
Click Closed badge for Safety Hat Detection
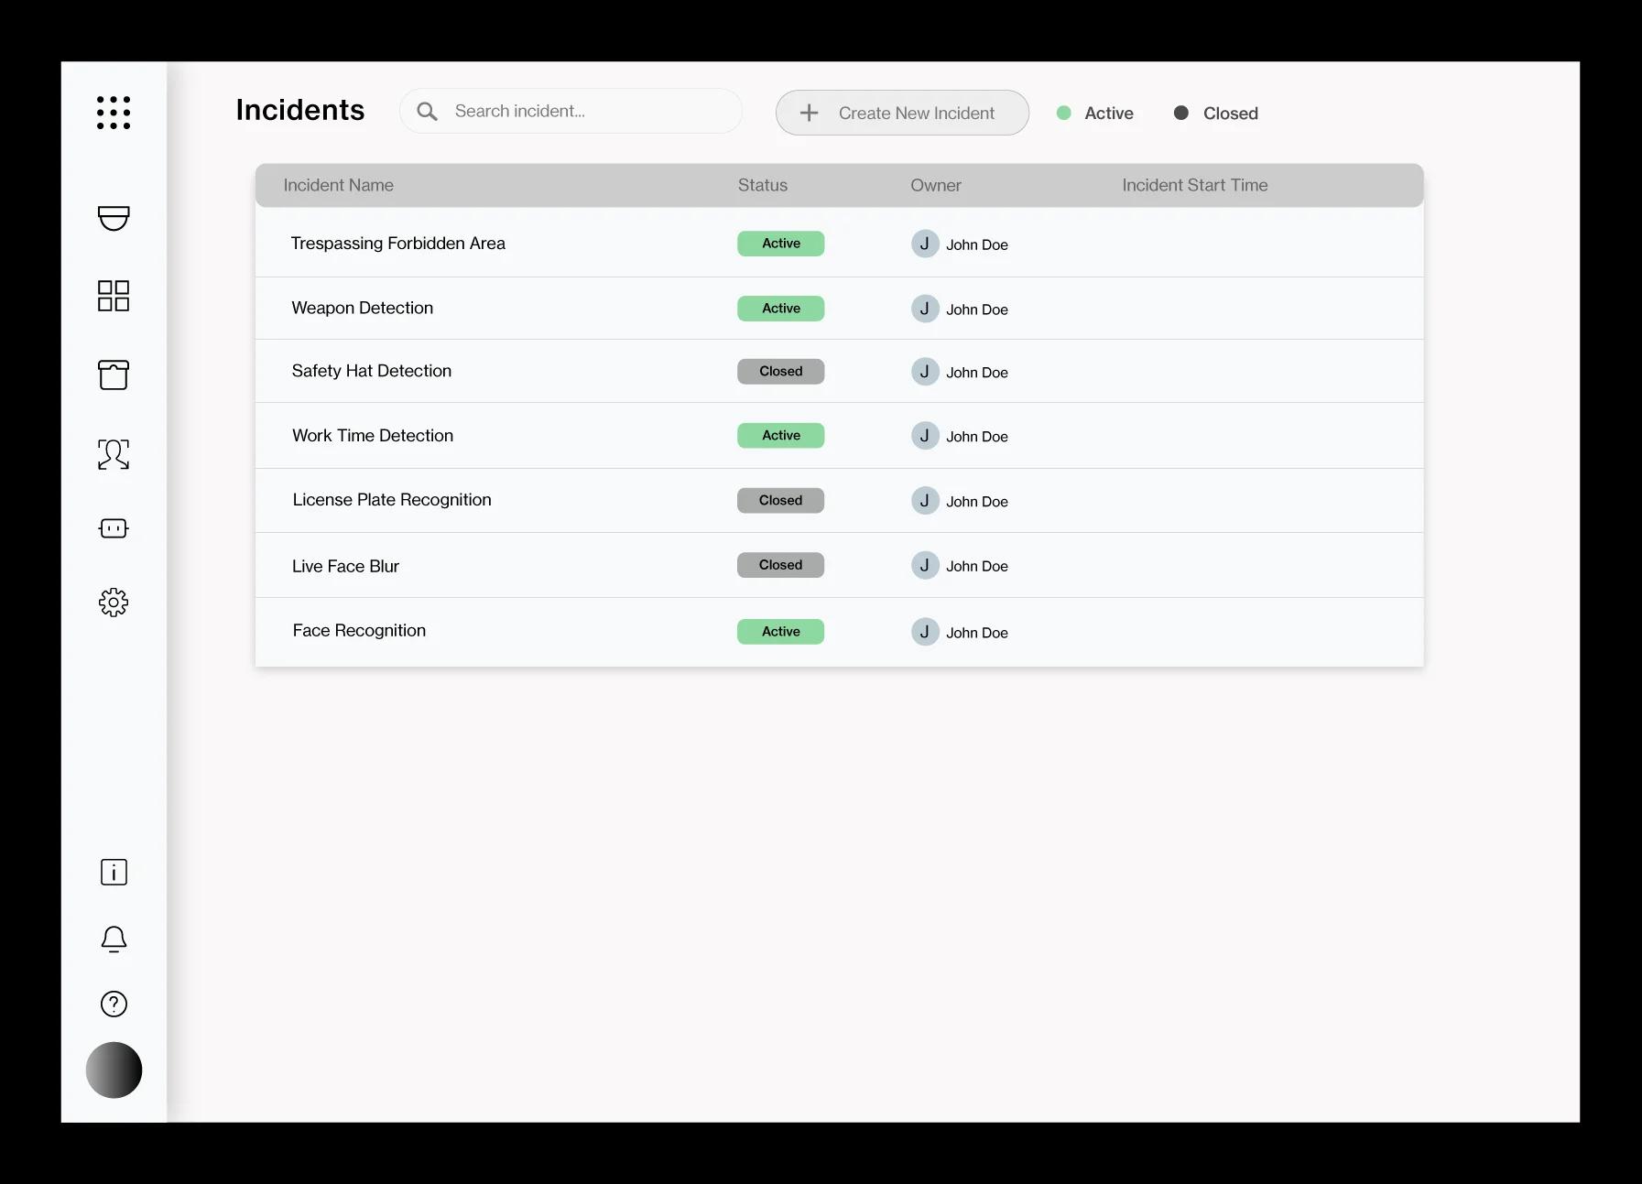781,371
